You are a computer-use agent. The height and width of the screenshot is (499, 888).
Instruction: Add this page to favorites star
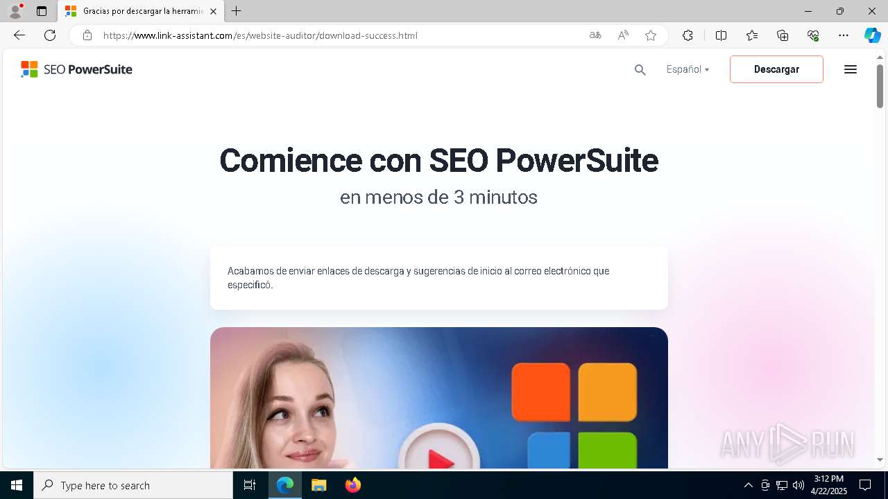tap(651, 35)
